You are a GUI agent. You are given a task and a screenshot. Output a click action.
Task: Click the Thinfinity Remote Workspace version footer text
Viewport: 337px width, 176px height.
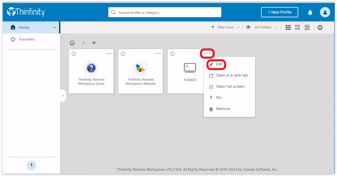point(197,170)
